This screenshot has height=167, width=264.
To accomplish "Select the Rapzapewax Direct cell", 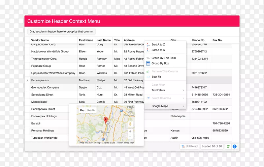I will [49, 109].
